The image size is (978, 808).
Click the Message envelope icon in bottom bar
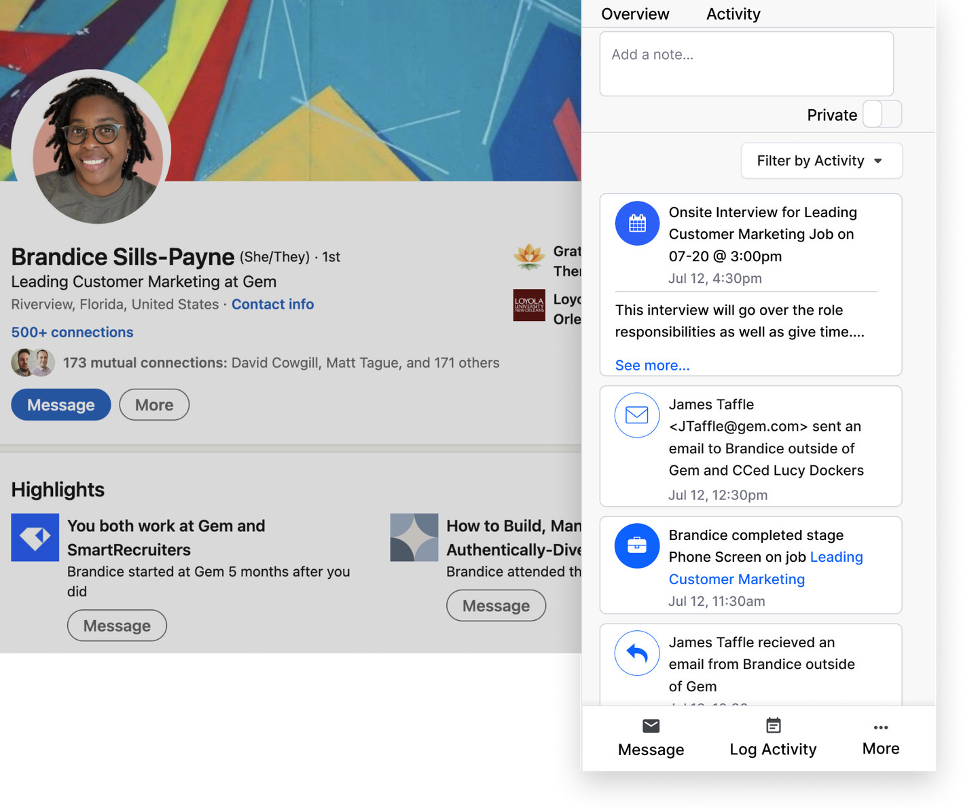(651, 726)
